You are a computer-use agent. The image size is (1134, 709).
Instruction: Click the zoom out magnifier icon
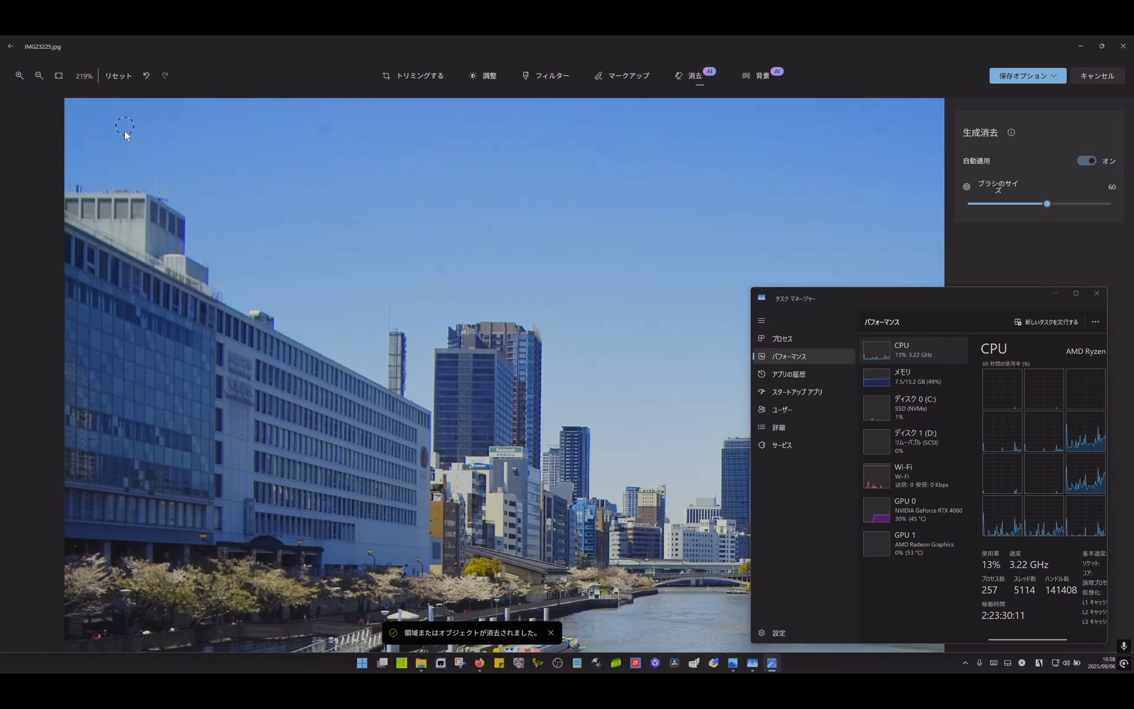point(39,75)
